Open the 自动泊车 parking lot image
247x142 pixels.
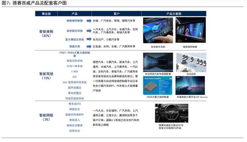click(191, 62)
